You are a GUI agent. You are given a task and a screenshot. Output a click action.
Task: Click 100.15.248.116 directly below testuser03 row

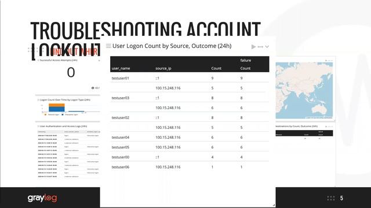(168, 108)
